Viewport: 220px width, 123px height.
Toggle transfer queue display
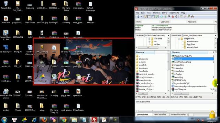click(157, 17)
